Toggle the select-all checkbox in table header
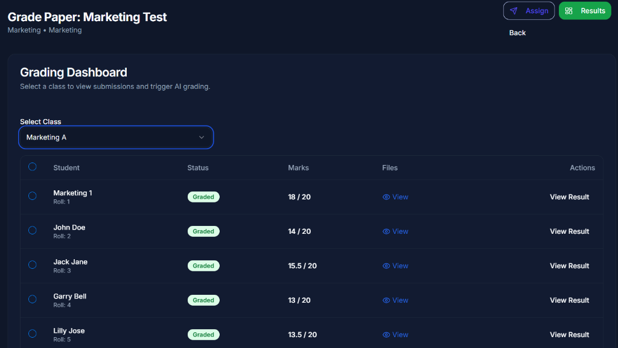 pyautogui.click(x=33, y=167)
